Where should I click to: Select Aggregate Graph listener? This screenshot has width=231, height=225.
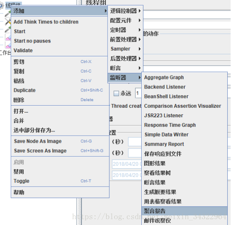click(x=185, y=77)
